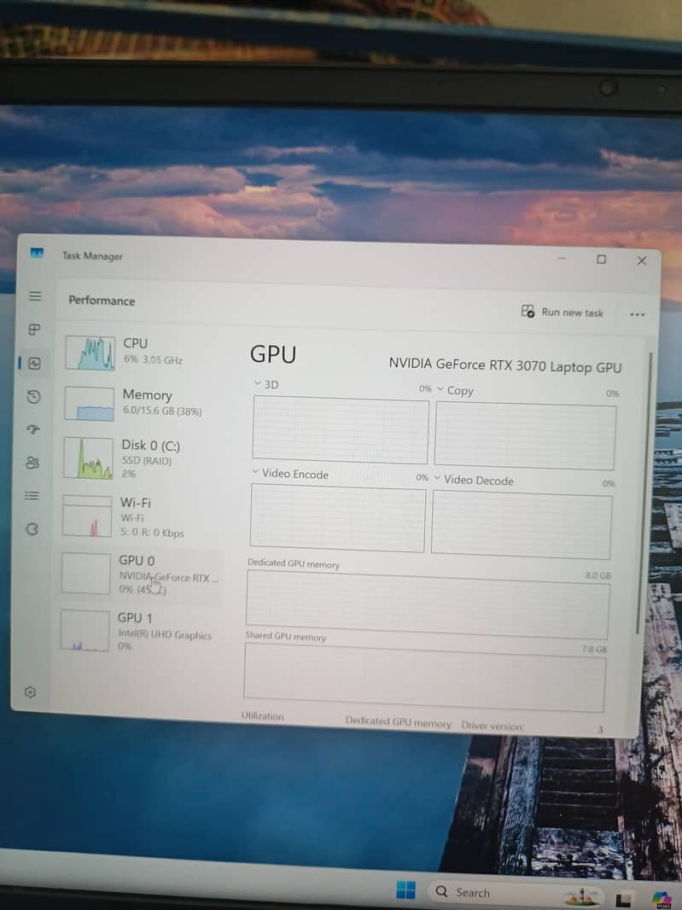Select the GPU 1 Intel UHD entry
The width and height of the screenshot is (682, 910).
pos(139,631)
